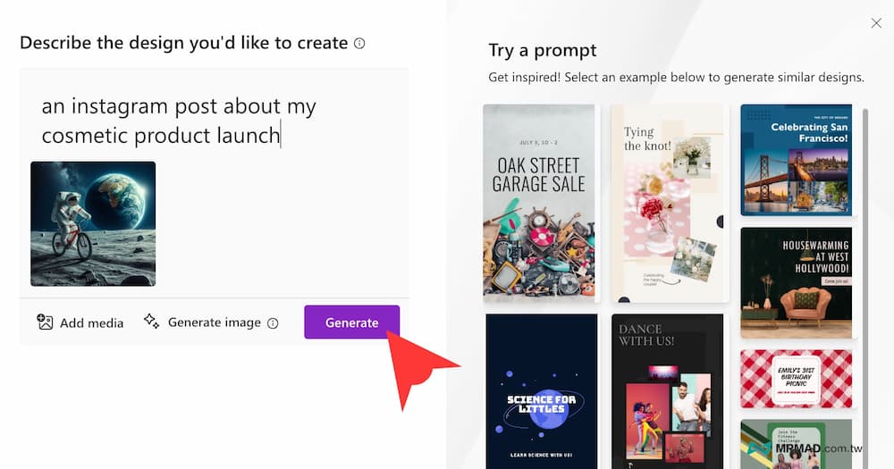Choose the Oak Street Garage Sale template
The image size is (894, 469).
click(539, 203)
